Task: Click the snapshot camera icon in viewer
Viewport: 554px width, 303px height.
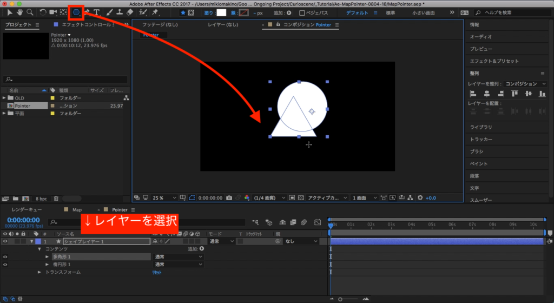Action: coord(229,197)
